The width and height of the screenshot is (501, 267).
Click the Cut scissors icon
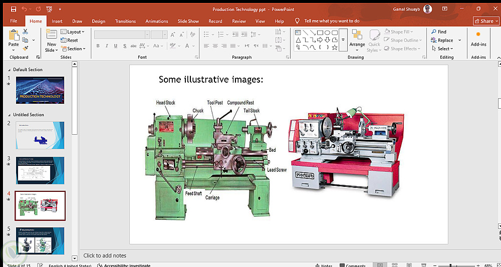click(26, 32)
